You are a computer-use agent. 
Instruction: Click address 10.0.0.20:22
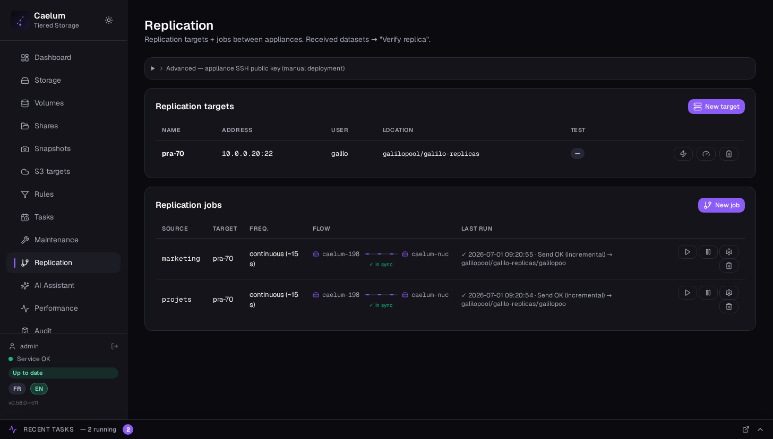point(247,154)
